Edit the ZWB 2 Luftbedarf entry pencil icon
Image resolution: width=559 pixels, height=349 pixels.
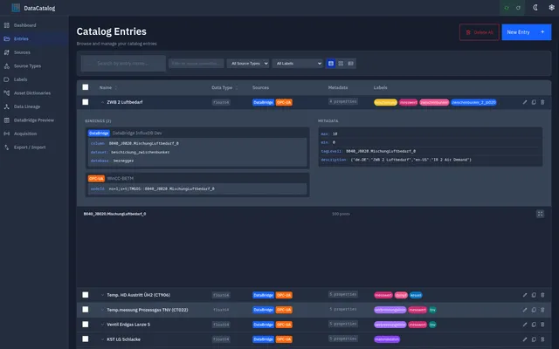point(525,102)
